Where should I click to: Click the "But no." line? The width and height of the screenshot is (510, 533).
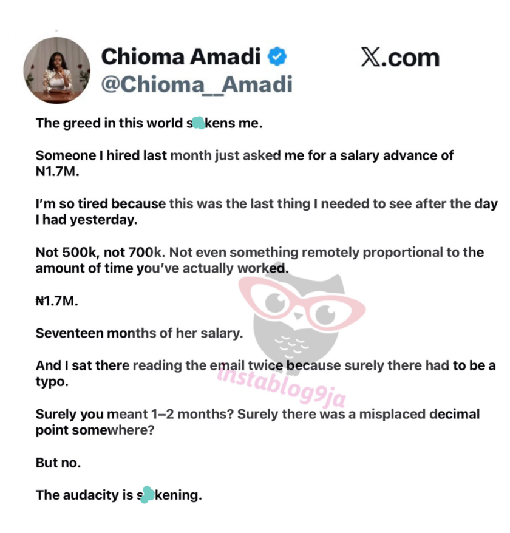point(58,462)
